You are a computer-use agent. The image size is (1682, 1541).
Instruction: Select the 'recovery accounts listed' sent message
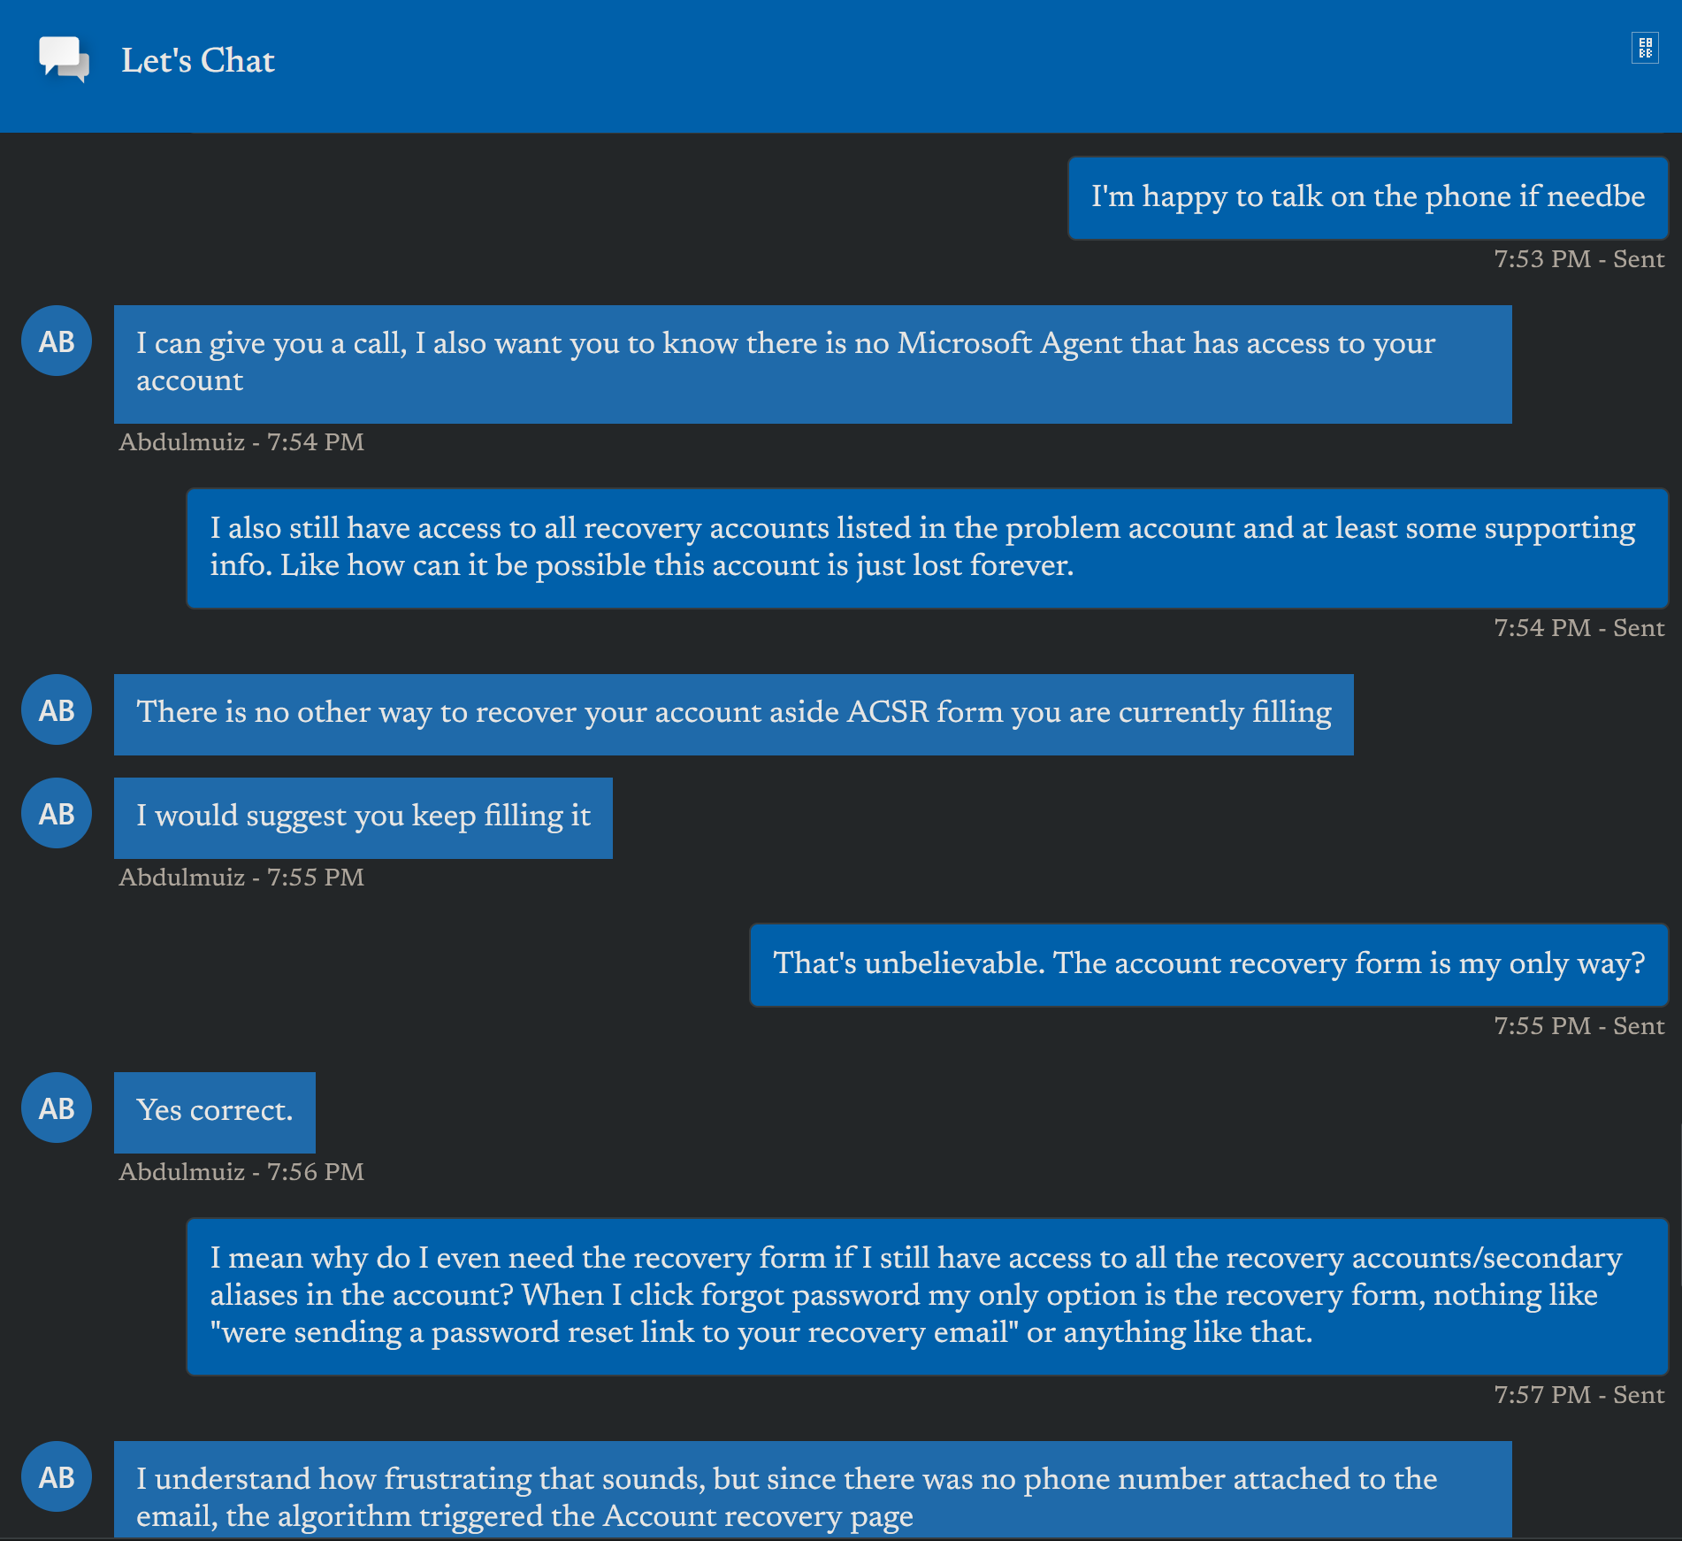tap(926, 548)
